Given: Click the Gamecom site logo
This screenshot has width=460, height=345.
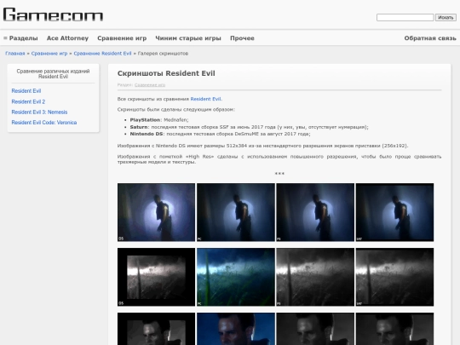Looking at the screenshot, I should [53, 14].
